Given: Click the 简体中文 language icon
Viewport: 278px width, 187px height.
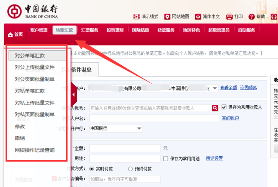Looking at the screenshot, I should [198, 17].
